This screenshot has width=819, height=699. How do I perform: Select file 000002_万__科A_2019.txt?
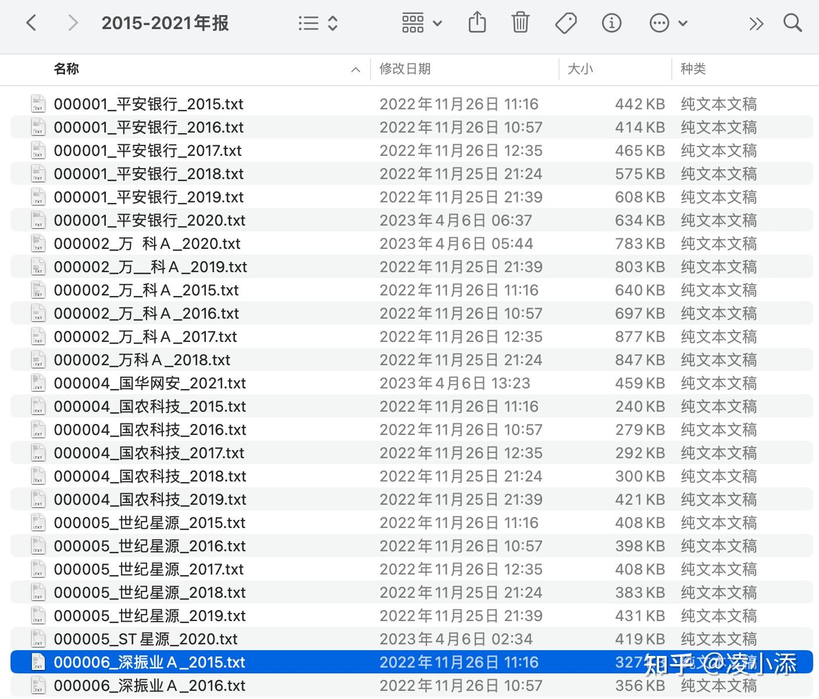(x=412, y=267)
